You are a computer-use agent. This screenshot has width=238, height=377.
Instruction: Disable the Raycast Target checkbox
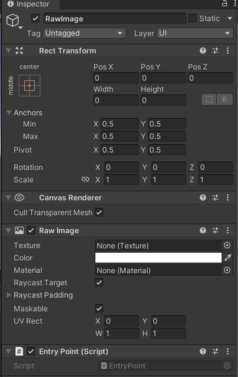pyautogui.click(x=99, y=283)
